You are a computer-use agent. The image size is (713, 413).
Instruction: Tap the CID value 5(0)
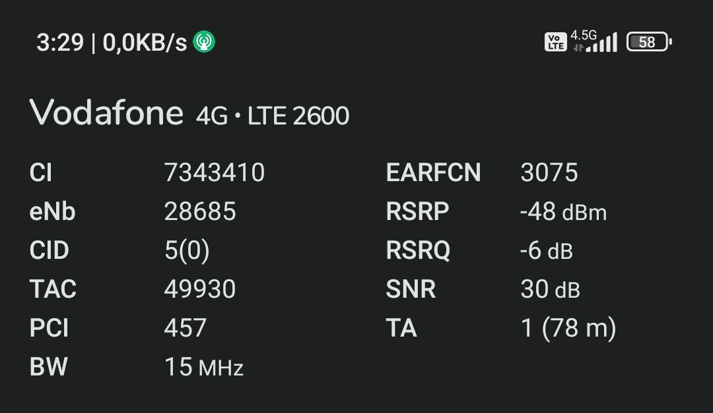tap(187, 250)
